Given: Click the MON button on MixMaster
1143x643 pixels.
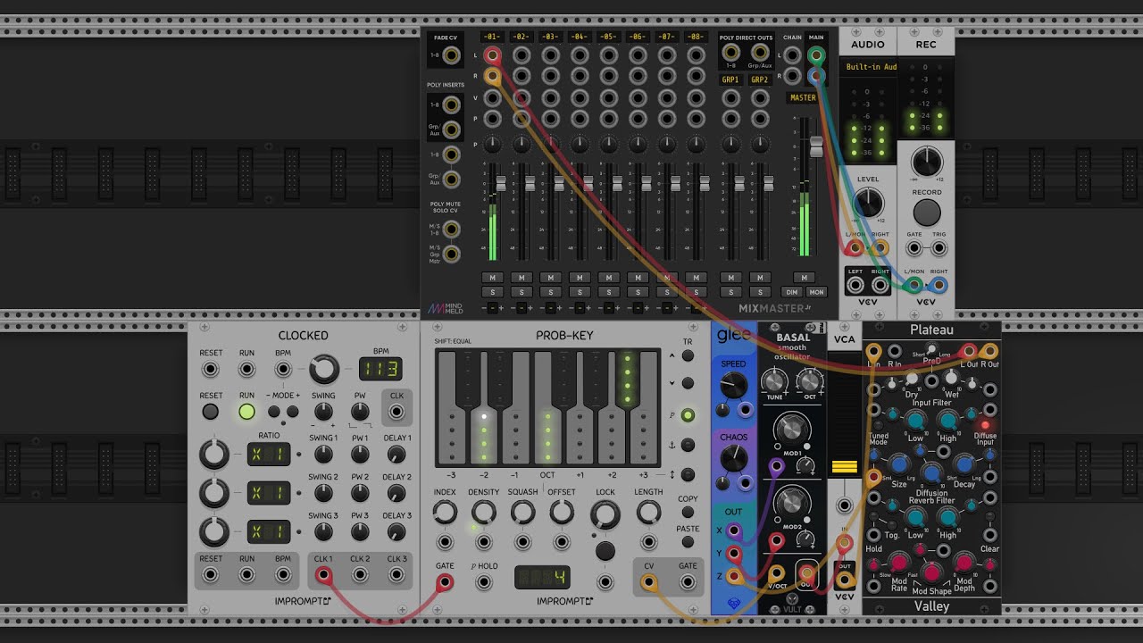Looking at the screenshot, I should 816,292.
